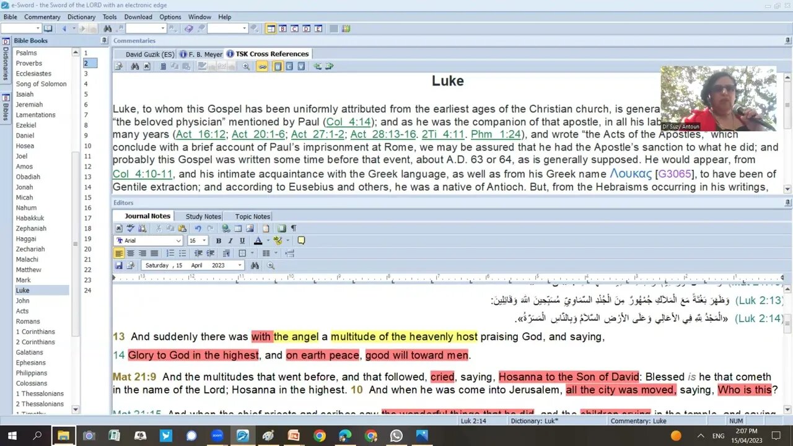The height and width of the screenshot is (446, 793).
Task: Apply Bold formatting
Action: [x=219, y=241]
